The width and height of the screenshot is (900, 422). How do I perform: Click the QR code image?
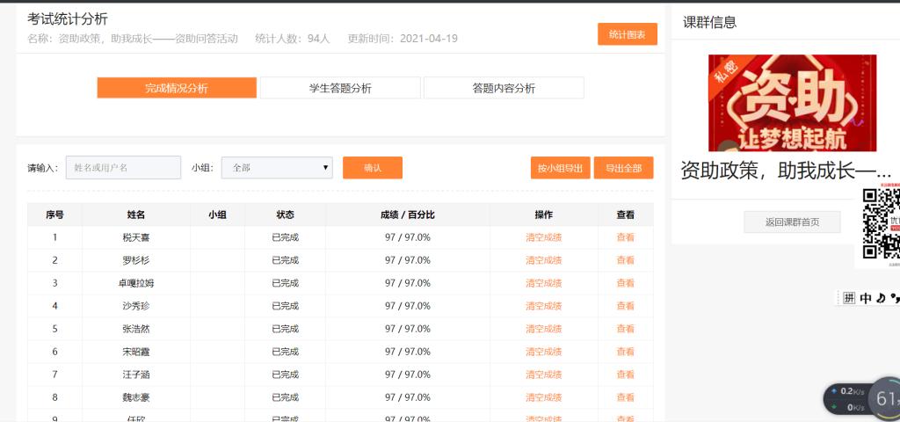pyautogui.click(x=880, y=223)
